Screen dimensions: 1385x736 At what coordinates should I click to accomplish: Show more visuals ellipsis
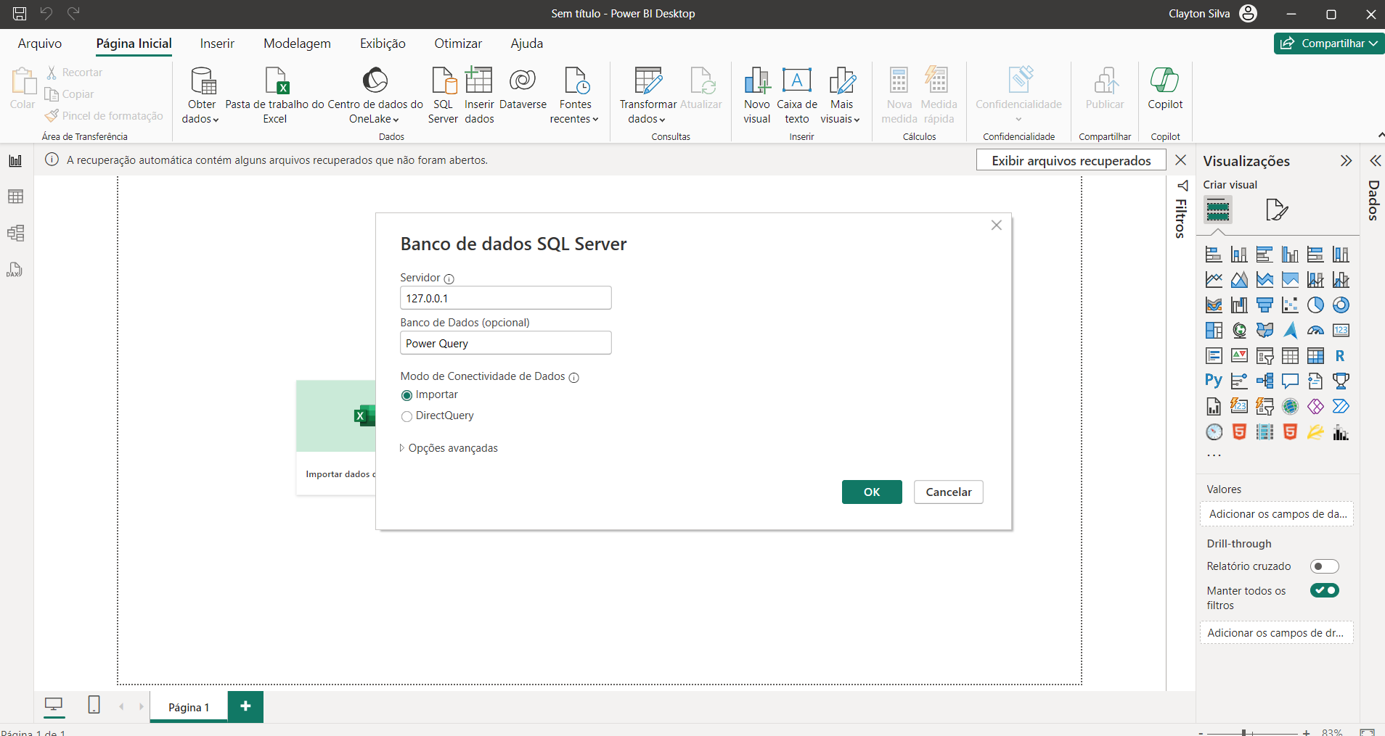click(1214, 455)
